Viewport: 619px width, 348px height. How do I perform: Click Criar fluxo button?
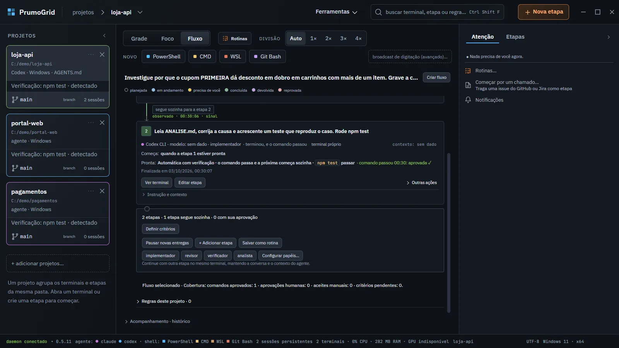click(x=436, y=77)
